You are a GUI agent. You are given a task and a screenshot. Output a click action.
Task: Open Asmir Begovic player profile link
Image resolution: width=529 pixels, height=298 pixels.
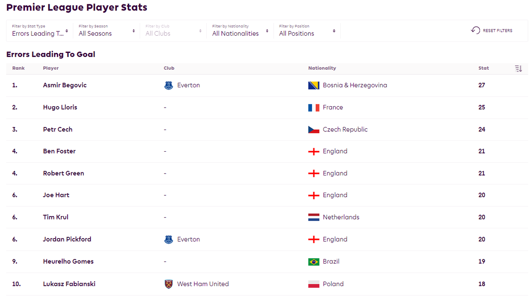65,86
